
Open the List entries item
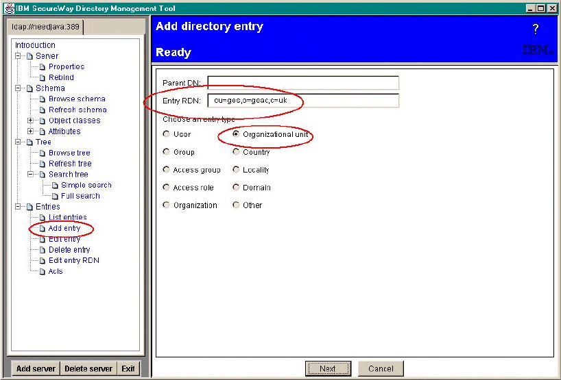68,218
